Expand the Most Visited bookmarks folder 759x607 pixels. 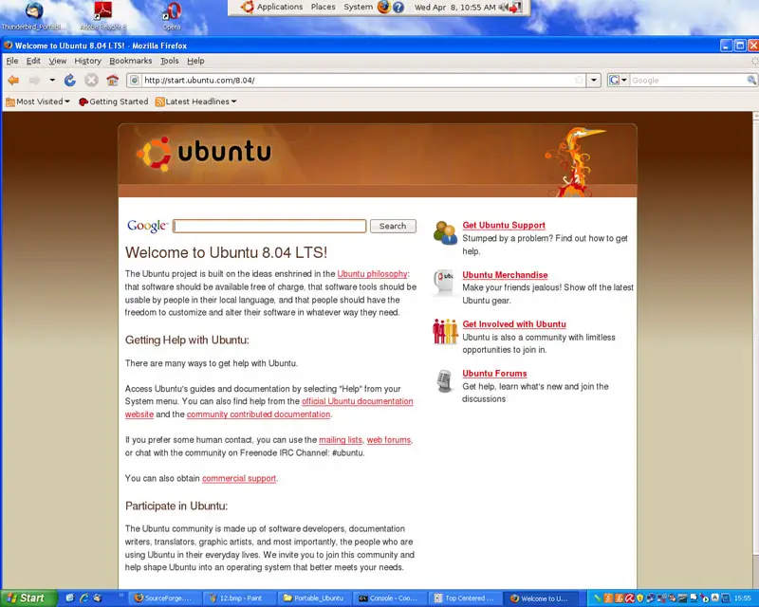(38, 101)
